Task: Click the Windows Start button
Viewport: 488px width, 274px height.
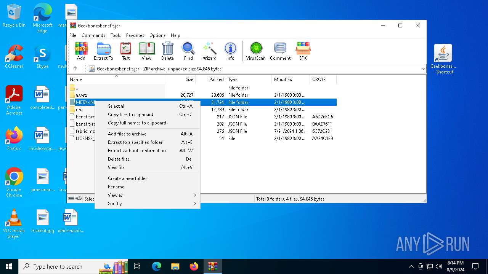Action: click(x=9, y=266)
